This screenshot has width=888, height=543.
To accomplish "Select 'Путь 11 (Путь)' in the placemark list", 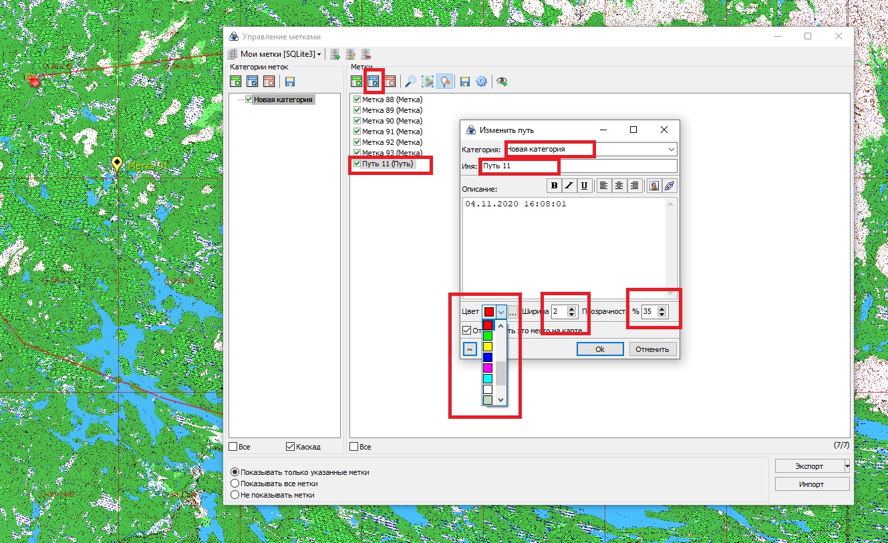I will (388, 164).
